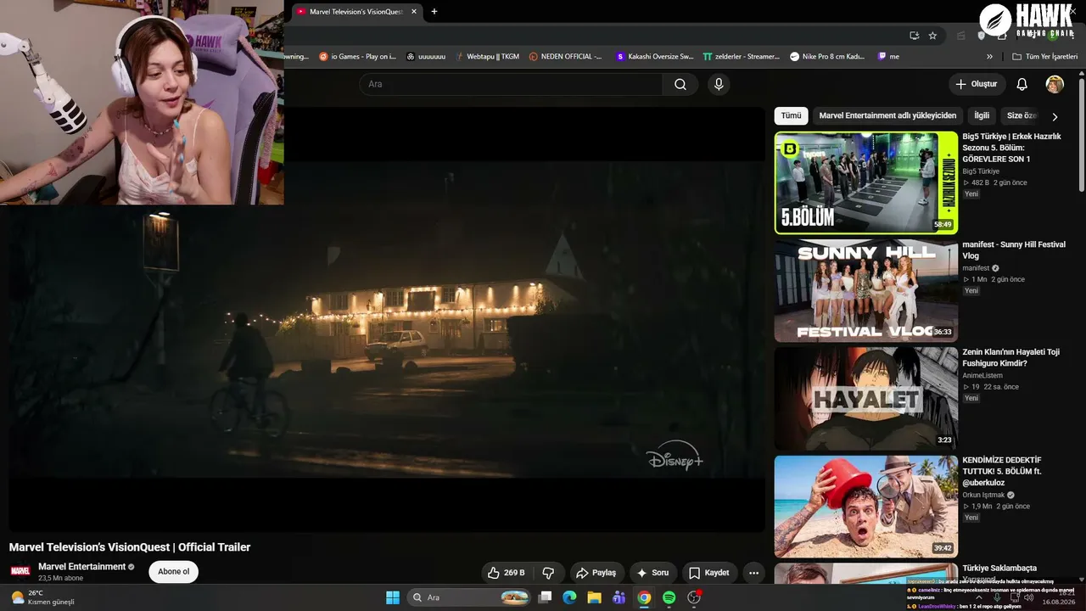
Task: Click 'Orkun Işıtmak' channel name
Action: click(x=983, y=495)
